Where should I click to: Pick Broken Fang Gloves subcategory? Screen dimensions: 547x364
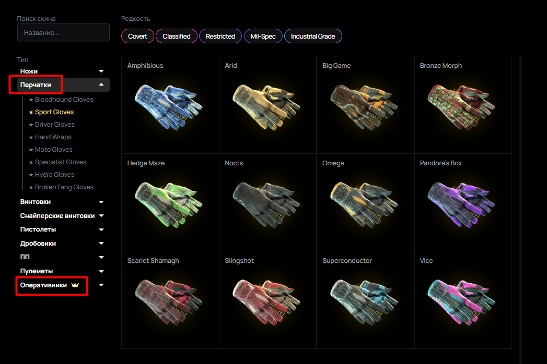61,187
